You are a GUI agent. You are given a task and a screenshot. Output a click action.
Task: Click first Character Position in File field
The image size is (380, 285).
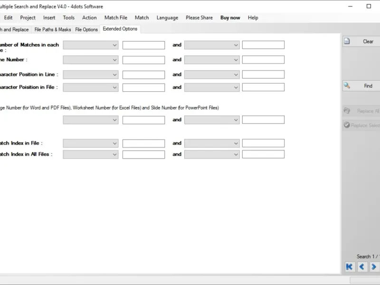[144, 87]
